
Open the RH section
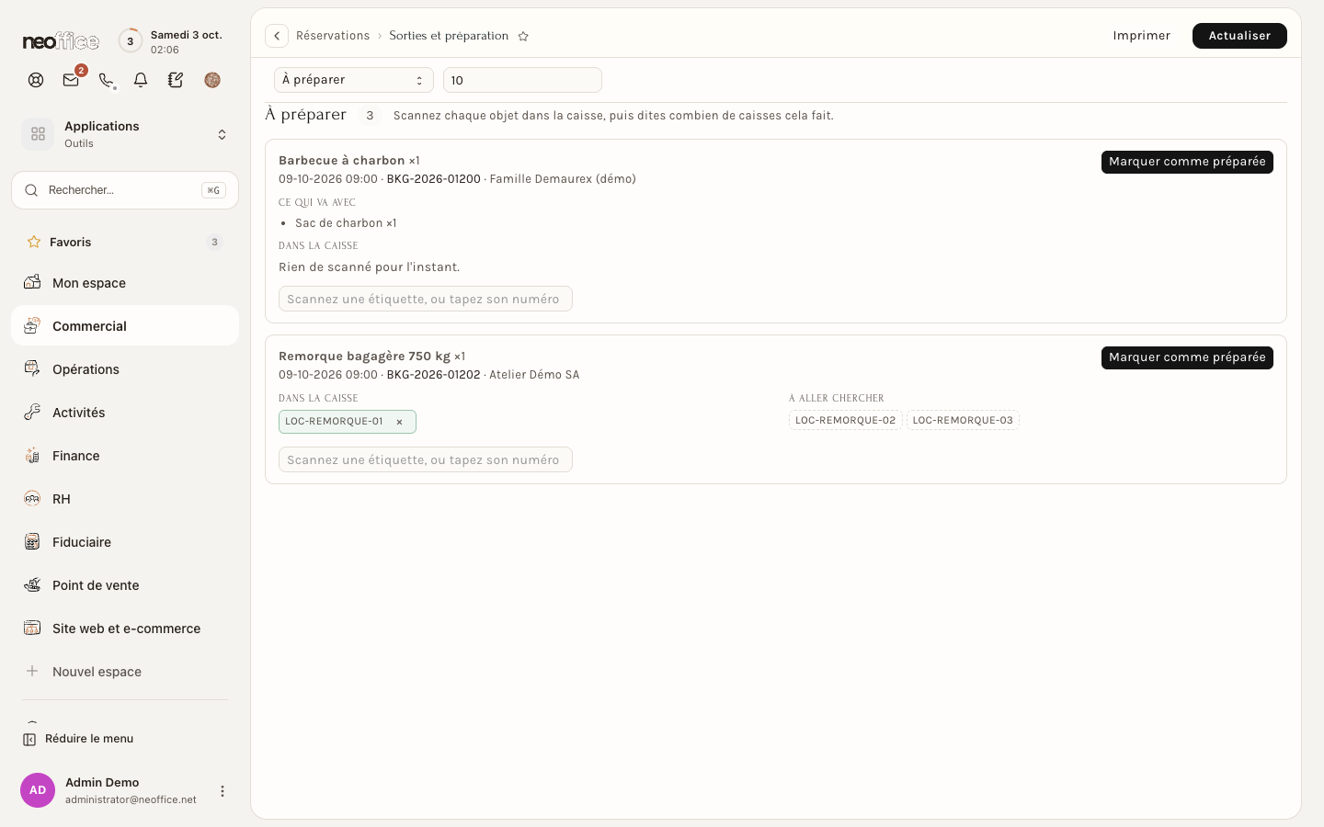coord(125,499)
